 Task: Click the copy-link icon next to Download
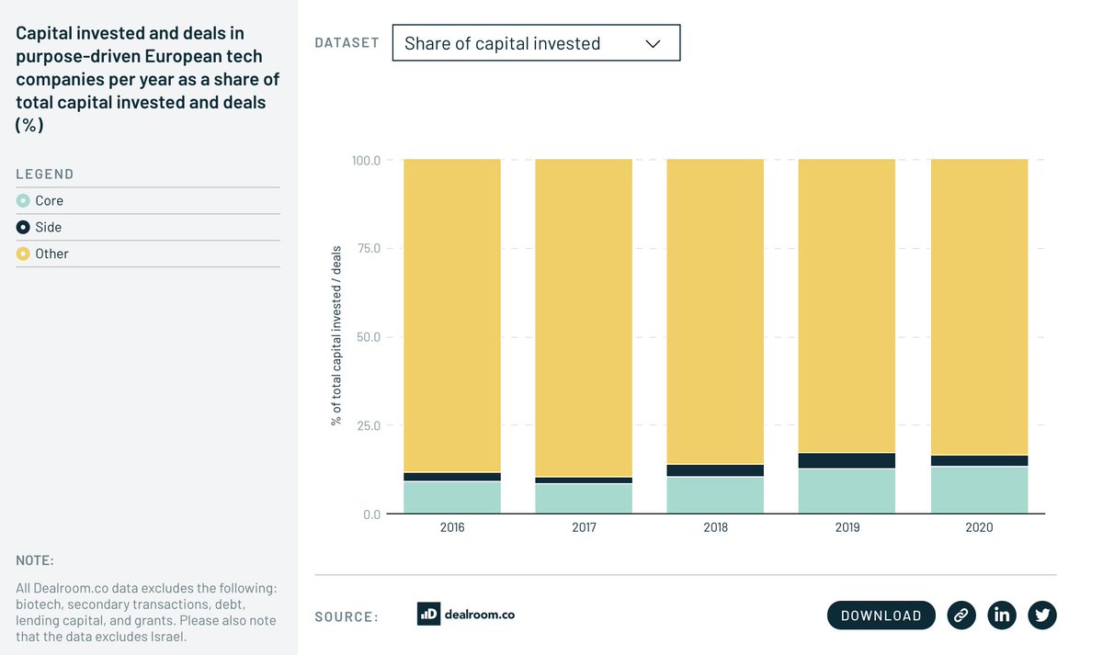tap(961, 615)
